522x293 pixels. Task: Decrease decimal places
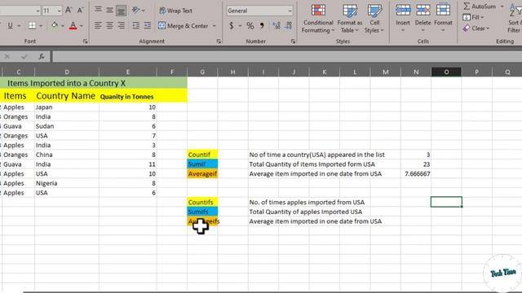pyautogui.click(x=289, y=25)
